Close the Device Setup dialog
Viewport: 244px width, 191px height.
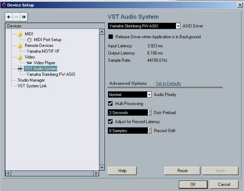click(x=240, y=5)
